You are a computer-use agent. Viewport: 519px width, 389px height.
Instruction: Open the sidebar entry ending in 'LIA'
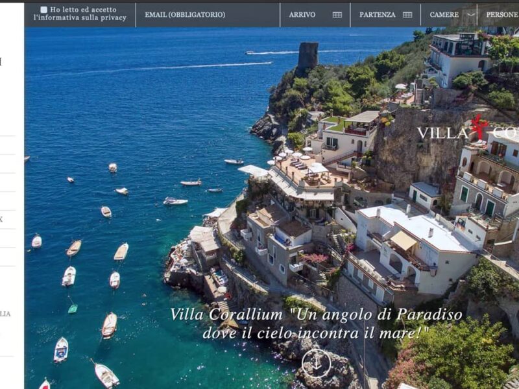pyautogui.click(x=5, y=314)
